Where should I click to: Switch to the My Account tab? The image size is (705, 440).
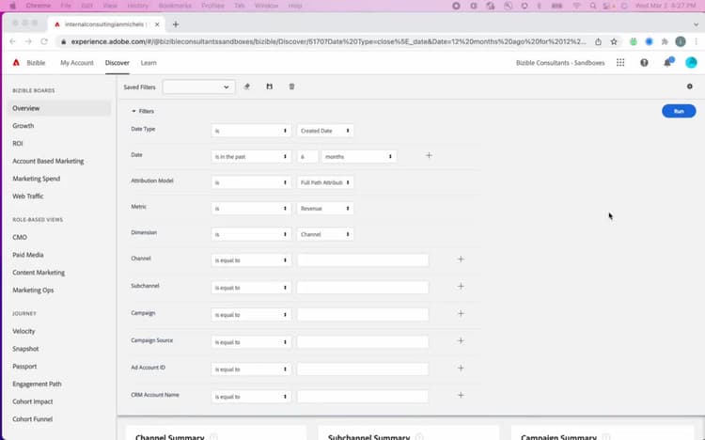[x=77, y=63]
